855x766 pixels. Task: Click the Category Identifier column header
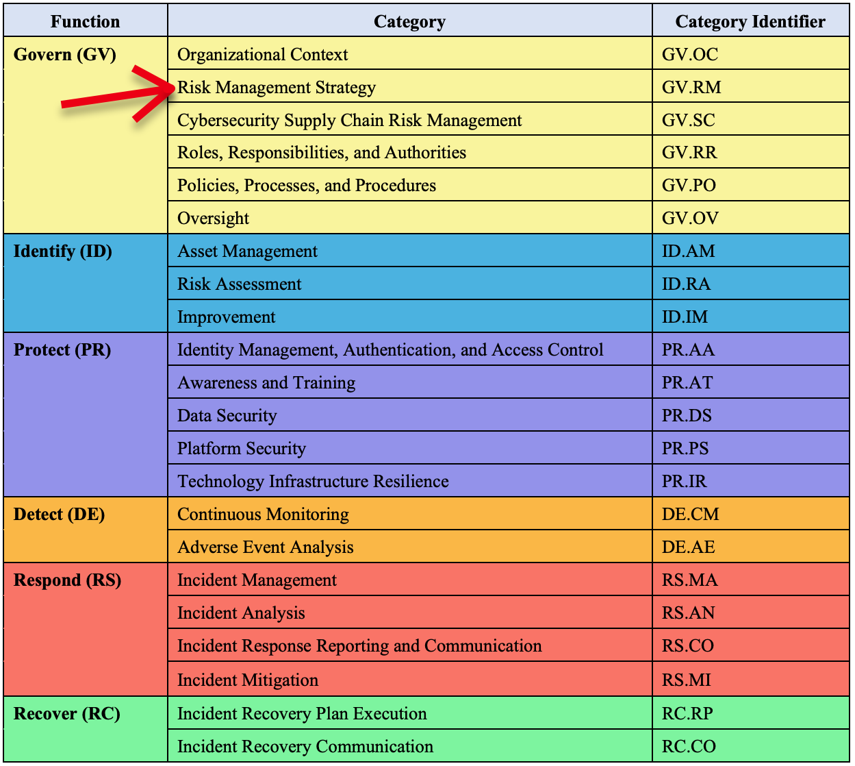click(750, 21)
